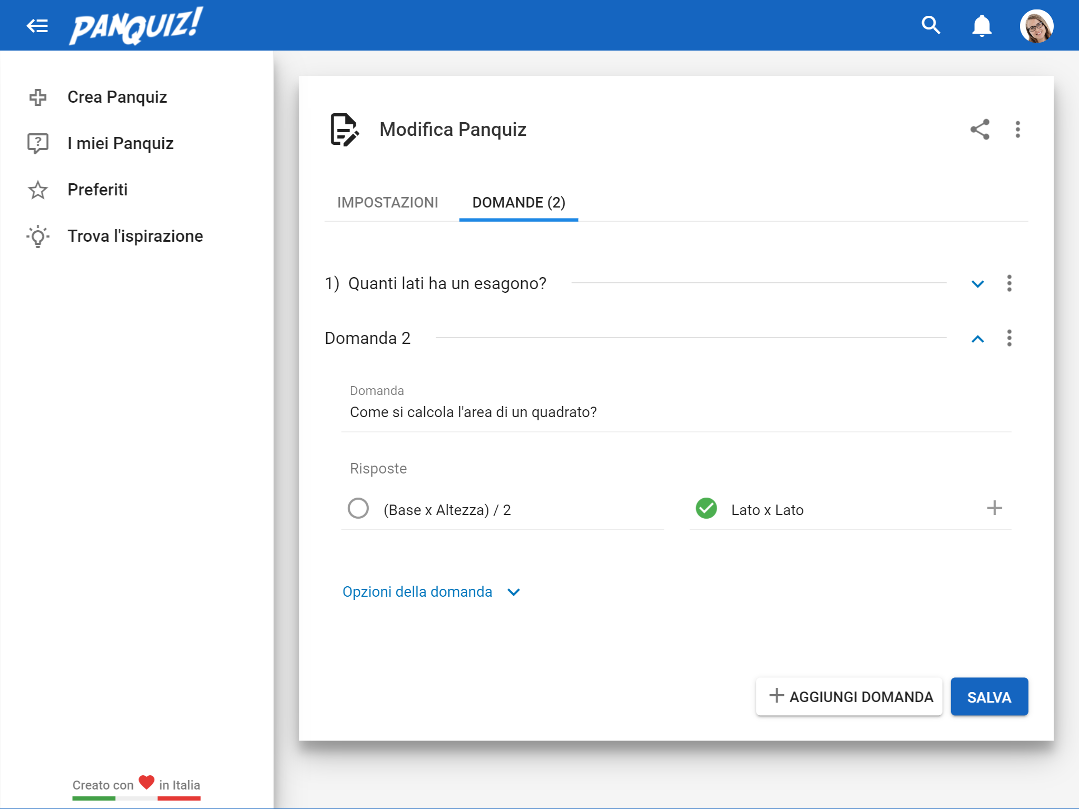
Task: Toggle correct answer check for Lato x Lato
Action: click(x=706, y=508)
